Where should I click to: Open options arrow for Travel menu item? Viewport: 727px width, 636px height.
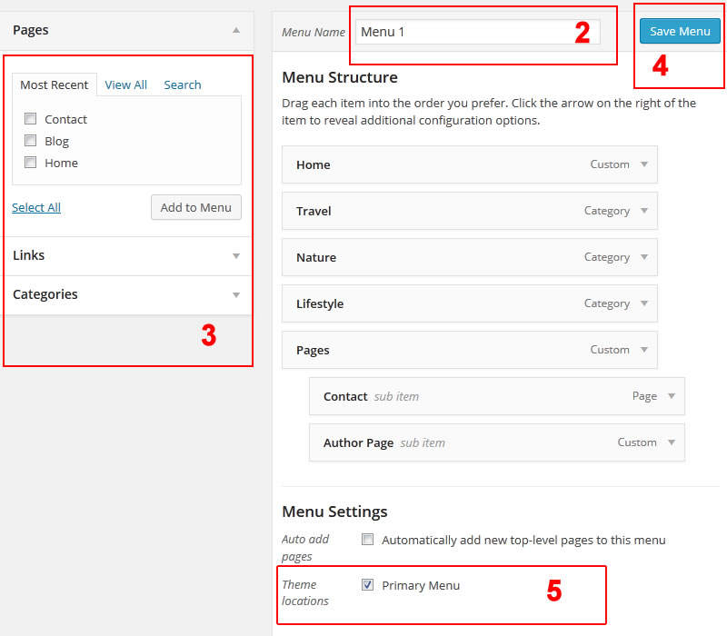644,211
